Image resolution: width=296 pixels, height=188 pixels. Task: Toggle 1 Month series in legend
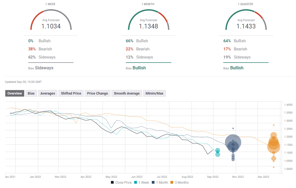pyautogui.click(x=161, y=183)
